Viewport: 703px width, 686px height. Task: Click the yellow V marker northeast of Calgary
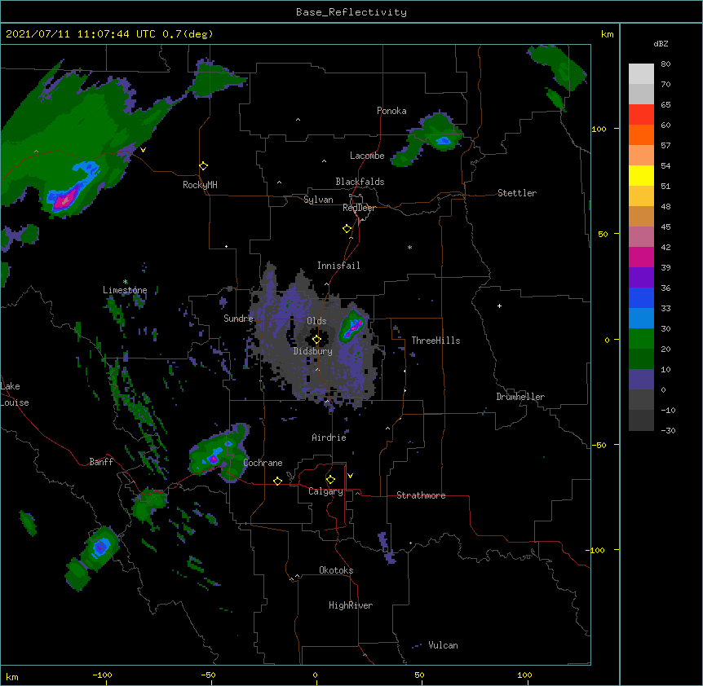coord(350,476)
